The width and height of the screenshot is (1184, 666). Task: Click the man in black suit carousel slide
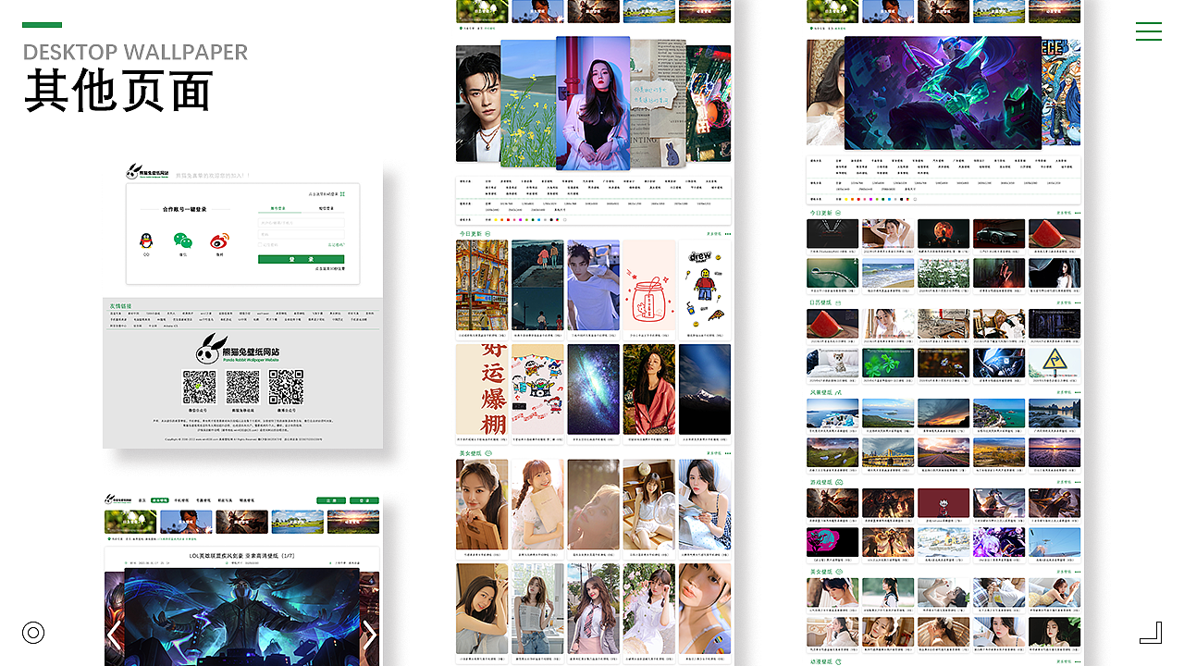(478, 104)
